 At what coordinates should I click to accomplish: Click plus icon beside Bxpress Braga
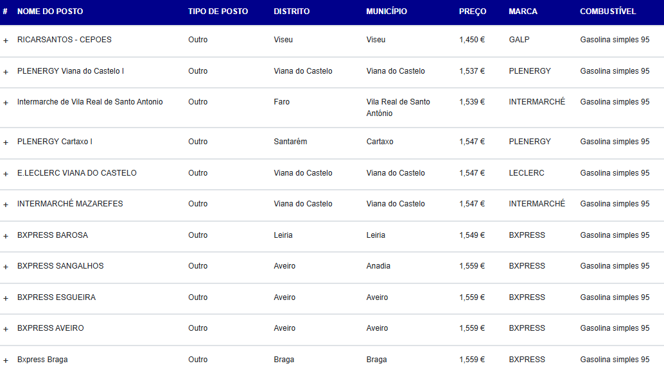coord(6,360)
